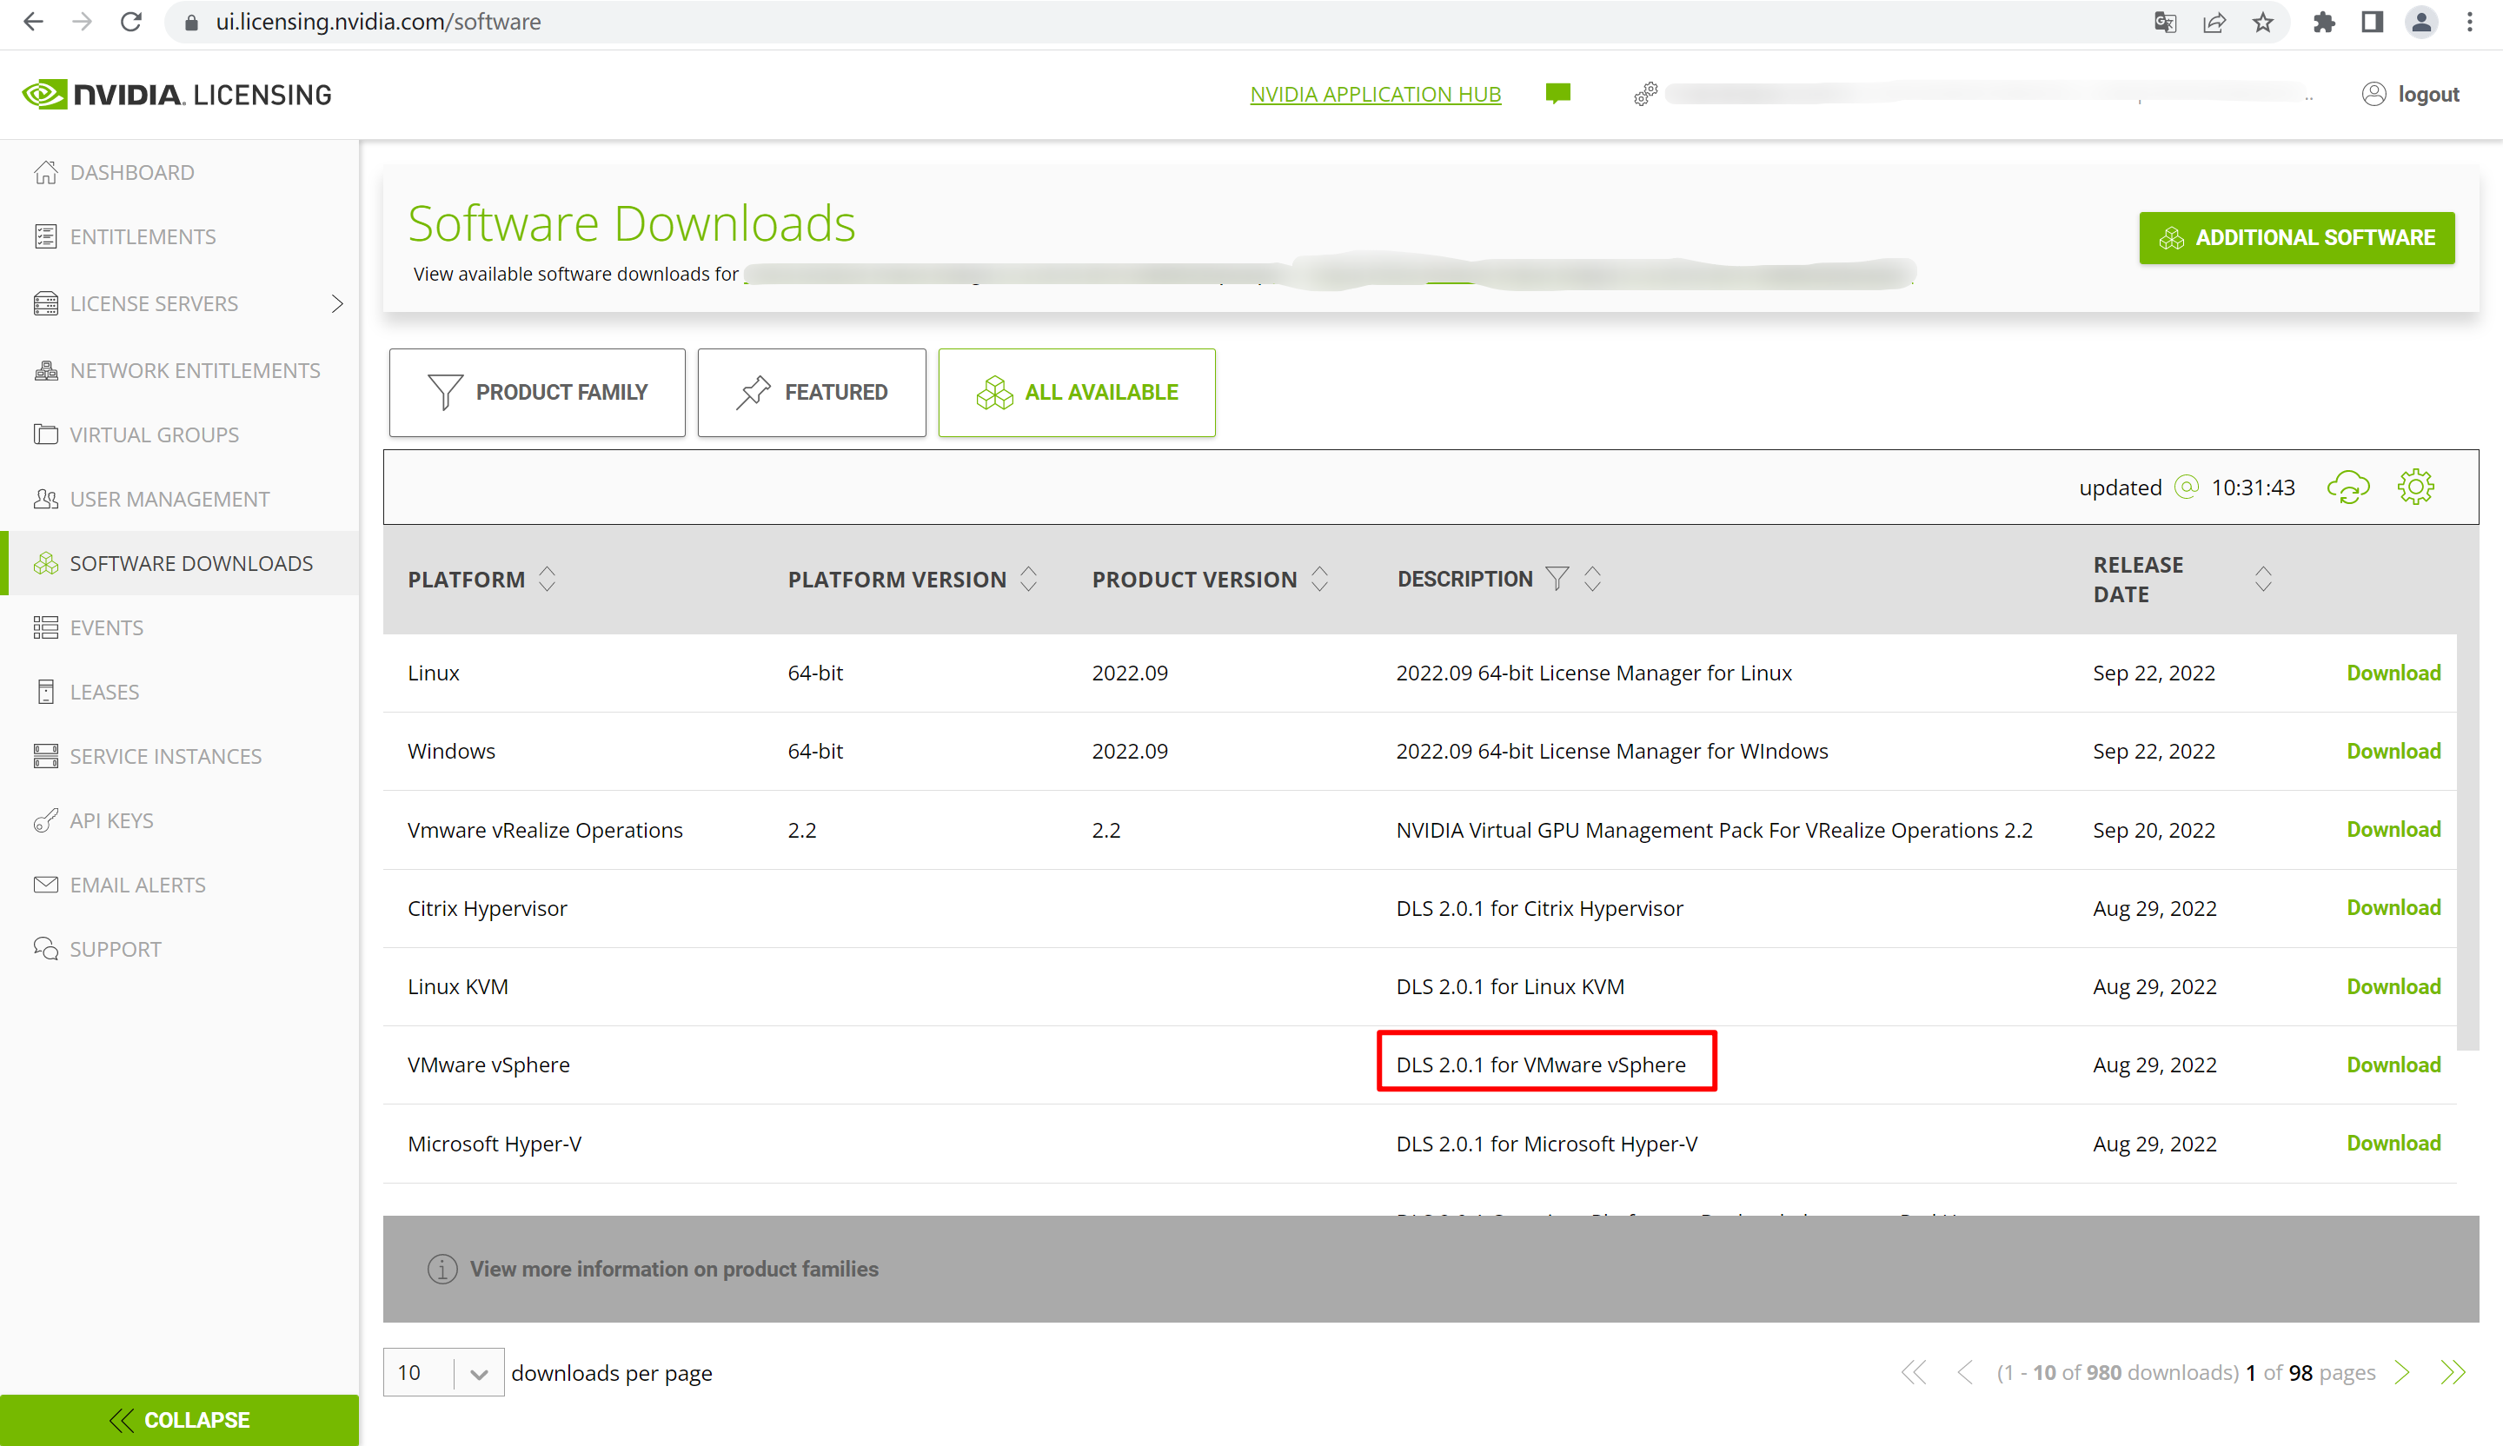Open NVIDIA Application Hub link
Screen dimensions: 2503x1446
point(1375,95)
